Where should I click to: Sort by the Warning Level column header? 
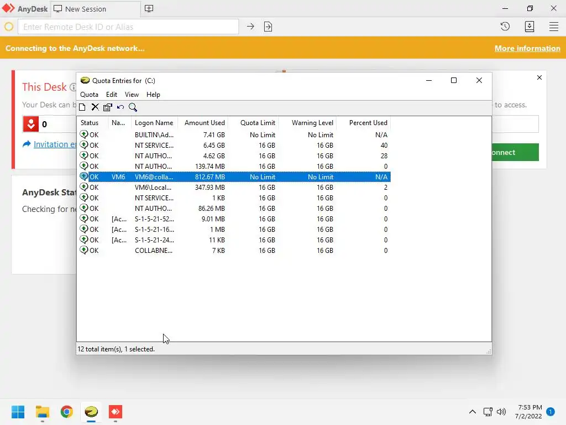pyautogui.click(x=307, y=123)
